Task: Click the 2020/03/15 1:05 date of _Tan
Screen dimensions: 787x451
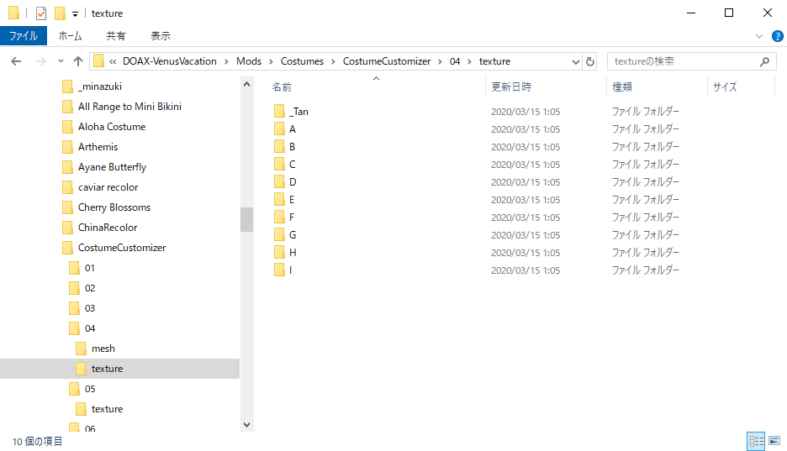Action: 526,111
